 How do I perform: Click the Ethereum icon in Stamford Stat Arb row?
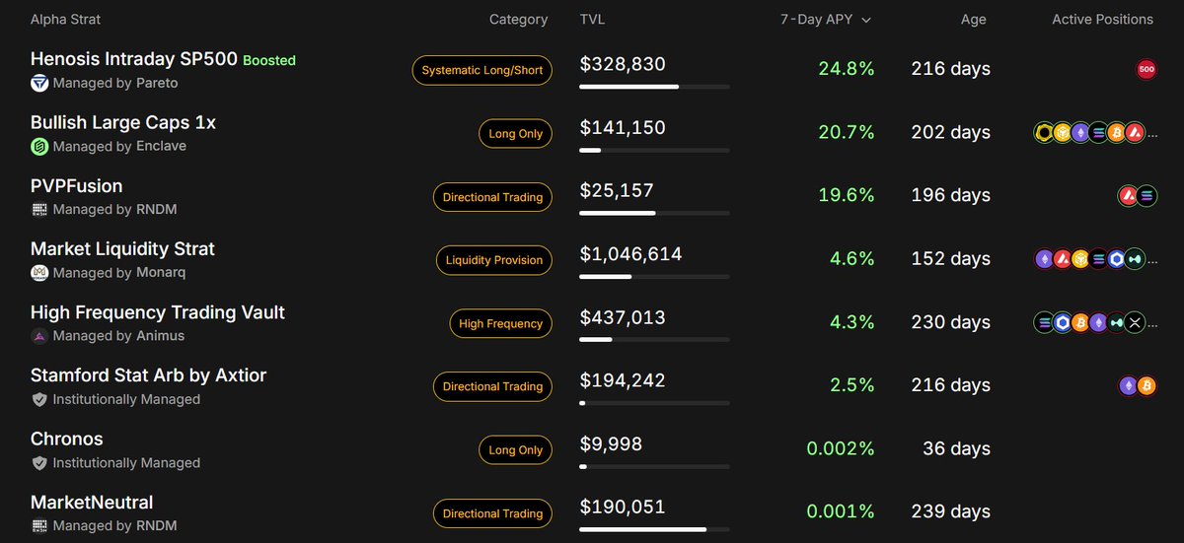point(1128,385)
